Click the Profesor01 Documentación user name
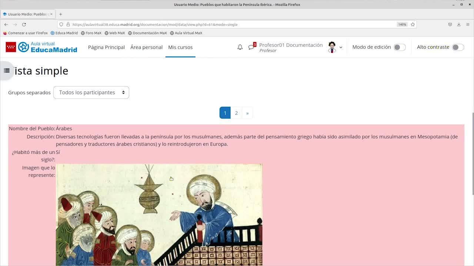The height and width of the screenshot is (266, 474). (291, 45)
